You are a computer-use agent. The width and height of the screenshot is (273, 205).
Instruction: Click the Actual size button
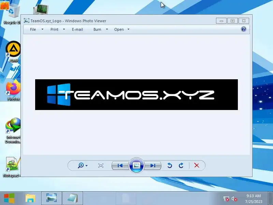click(x=101, y=165)
